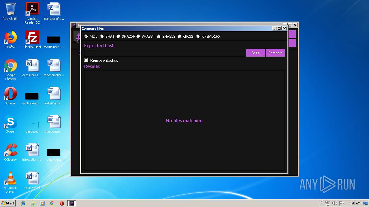Select the hisdriver.rtf document
The width and height of the screenshot is (369, 207).
[x=32, y=181]
